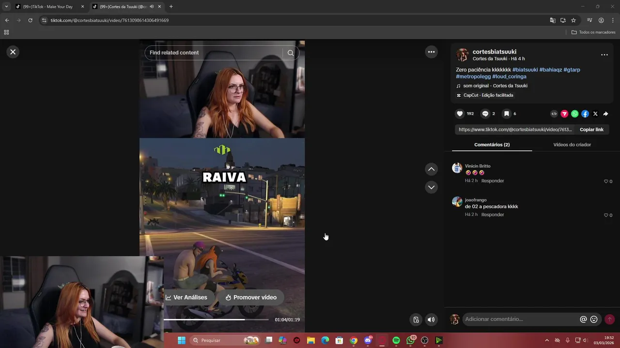Click the red post comment arrow button

pyautogui.click(x=609, y=319)
